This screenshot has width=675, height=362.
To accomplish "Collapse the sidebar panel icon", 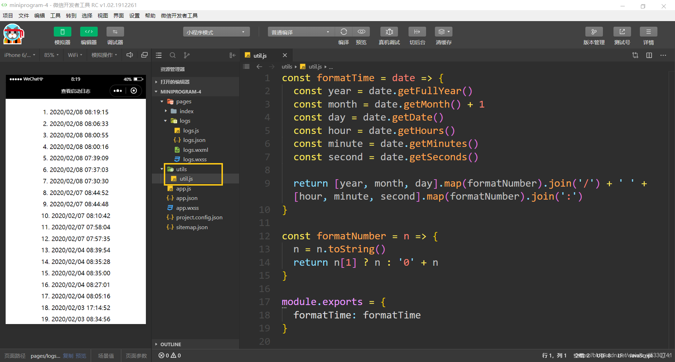I will pyautogui.click(x=232, y=55).
